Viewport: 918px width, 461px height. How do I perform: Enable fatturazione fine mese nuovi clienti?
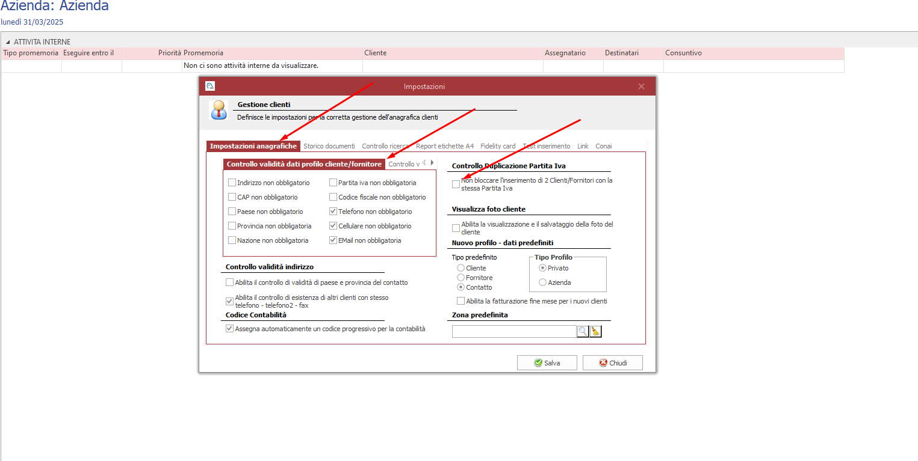click(461, 301)
